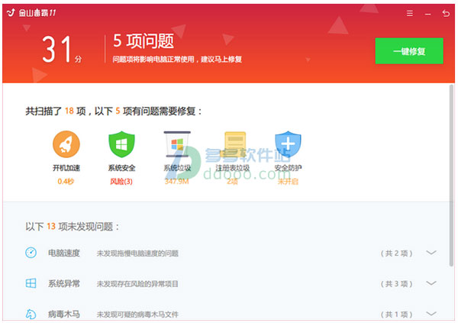Select the 系统垃圾 trash bin icon
458x323 pixels.
coord(177,144)
